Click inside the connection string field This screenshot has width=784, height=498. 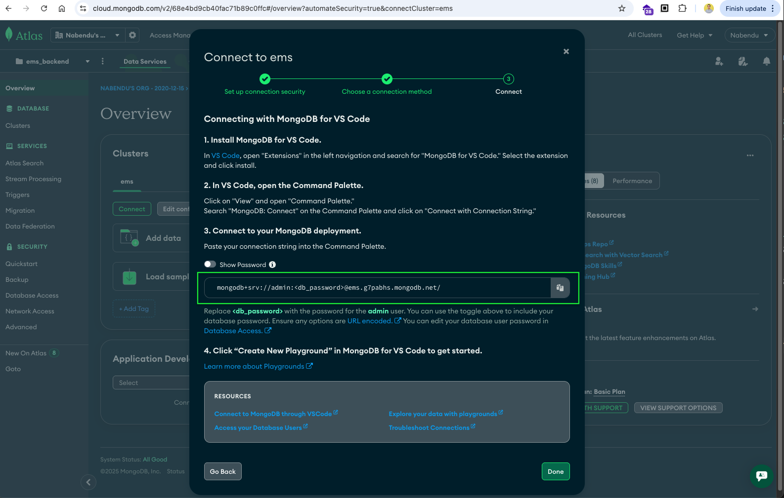click(379, 288)
